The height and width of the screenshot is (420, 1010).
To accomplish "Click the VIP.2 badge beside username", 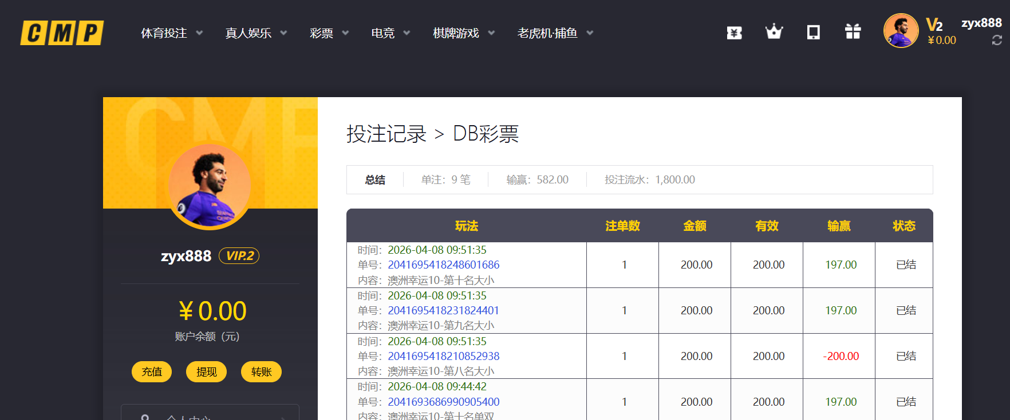I will (239, 256).
